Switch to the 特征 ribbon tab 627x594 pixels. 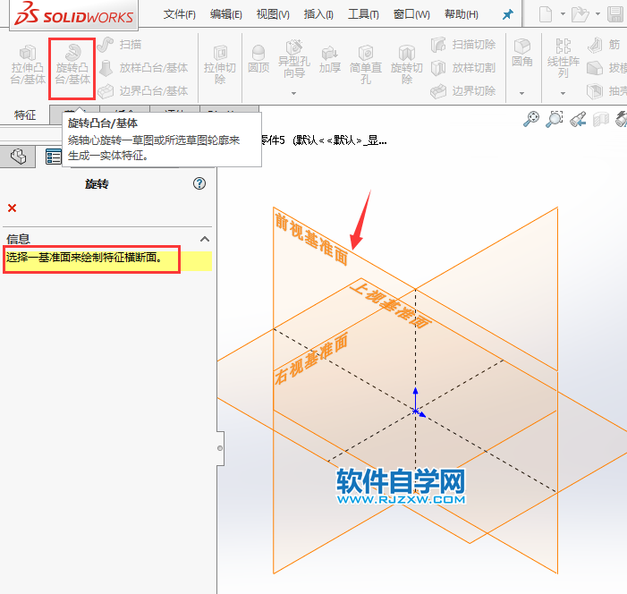click(x=25, y=115)
